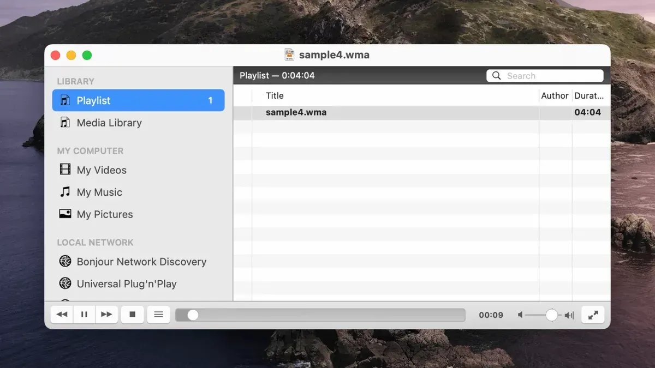Mute audio via the small speaker icon
The width and height of the screenshot is (655, 368).
(520, 315)
